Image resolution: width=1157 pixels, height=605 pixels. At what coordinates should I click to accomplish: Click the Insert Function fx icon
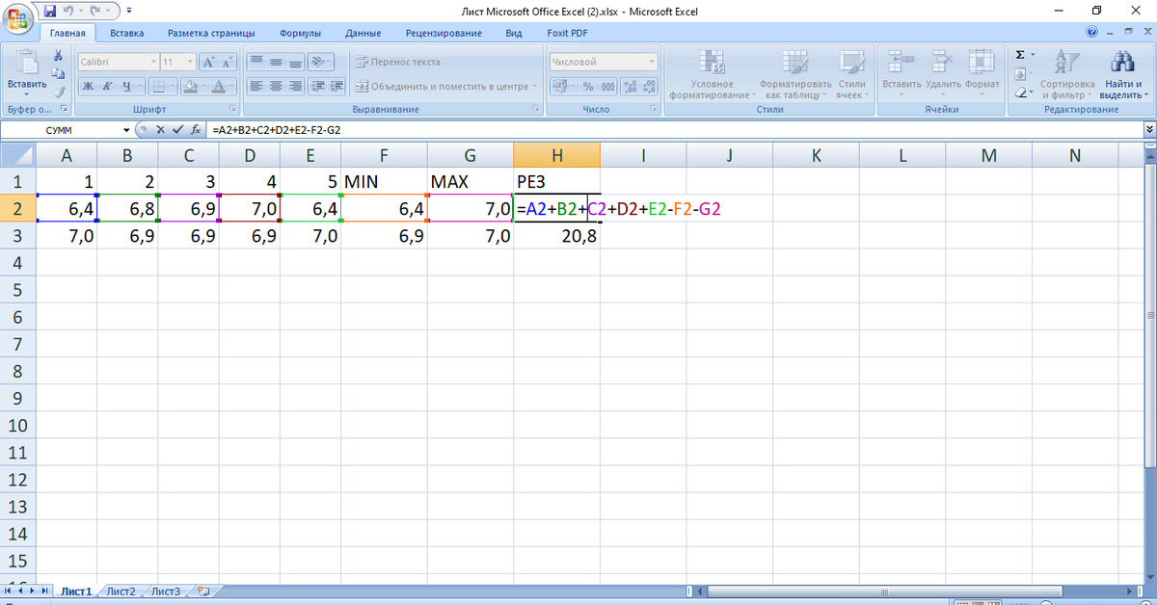[x=195, y=129]
